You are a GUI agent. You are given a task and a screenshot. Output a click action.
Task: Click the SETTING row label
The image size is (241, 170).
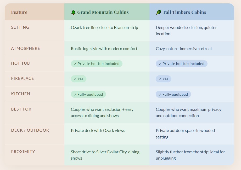click(x=20, y=27)
